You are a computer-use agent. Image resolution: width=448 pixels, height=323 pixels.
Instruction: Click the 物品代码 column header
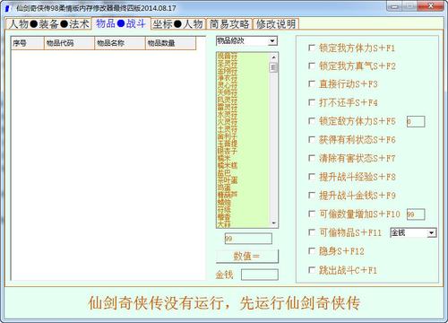(69, 43)
